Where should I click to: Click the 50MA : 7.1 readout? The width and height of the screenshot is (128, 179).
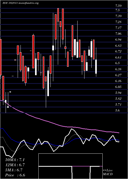(15, 160)
